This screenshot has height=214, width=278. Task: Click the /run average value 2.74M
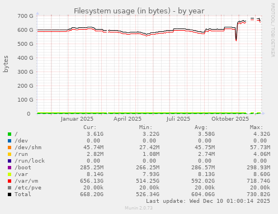click(206, 154)
